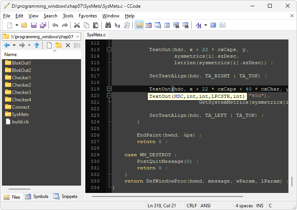This screenshot has width=297, height=210.
Task: Click the Replace text toolbar icon
Action: [x=117, y=25]
